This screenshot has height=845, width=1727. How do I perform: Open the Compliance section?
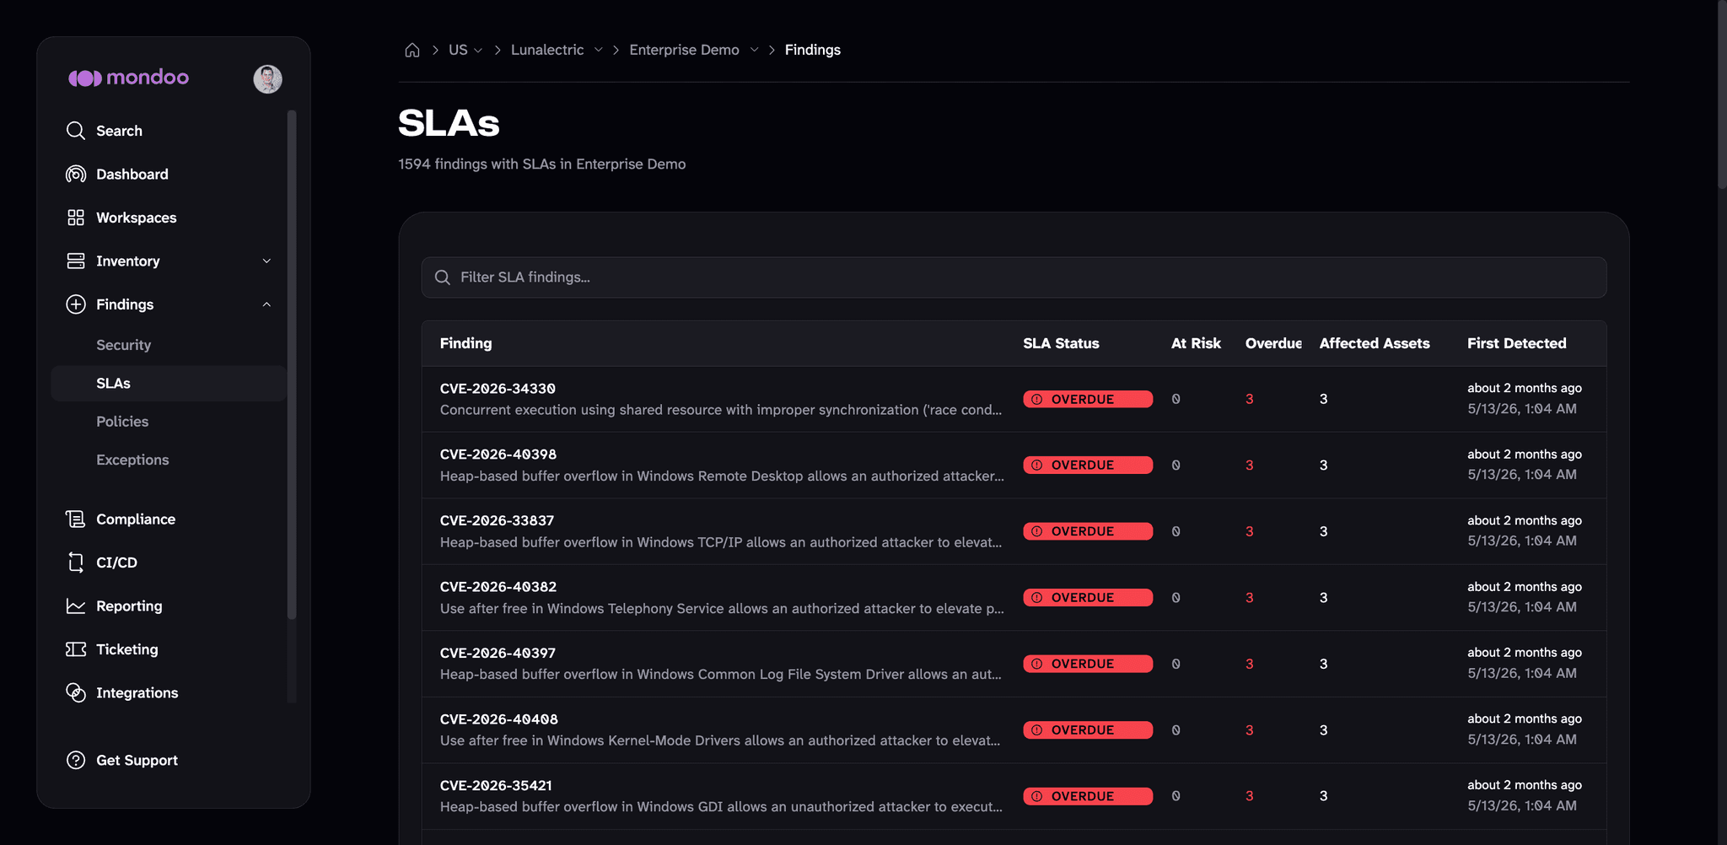[x=136, y=519]
